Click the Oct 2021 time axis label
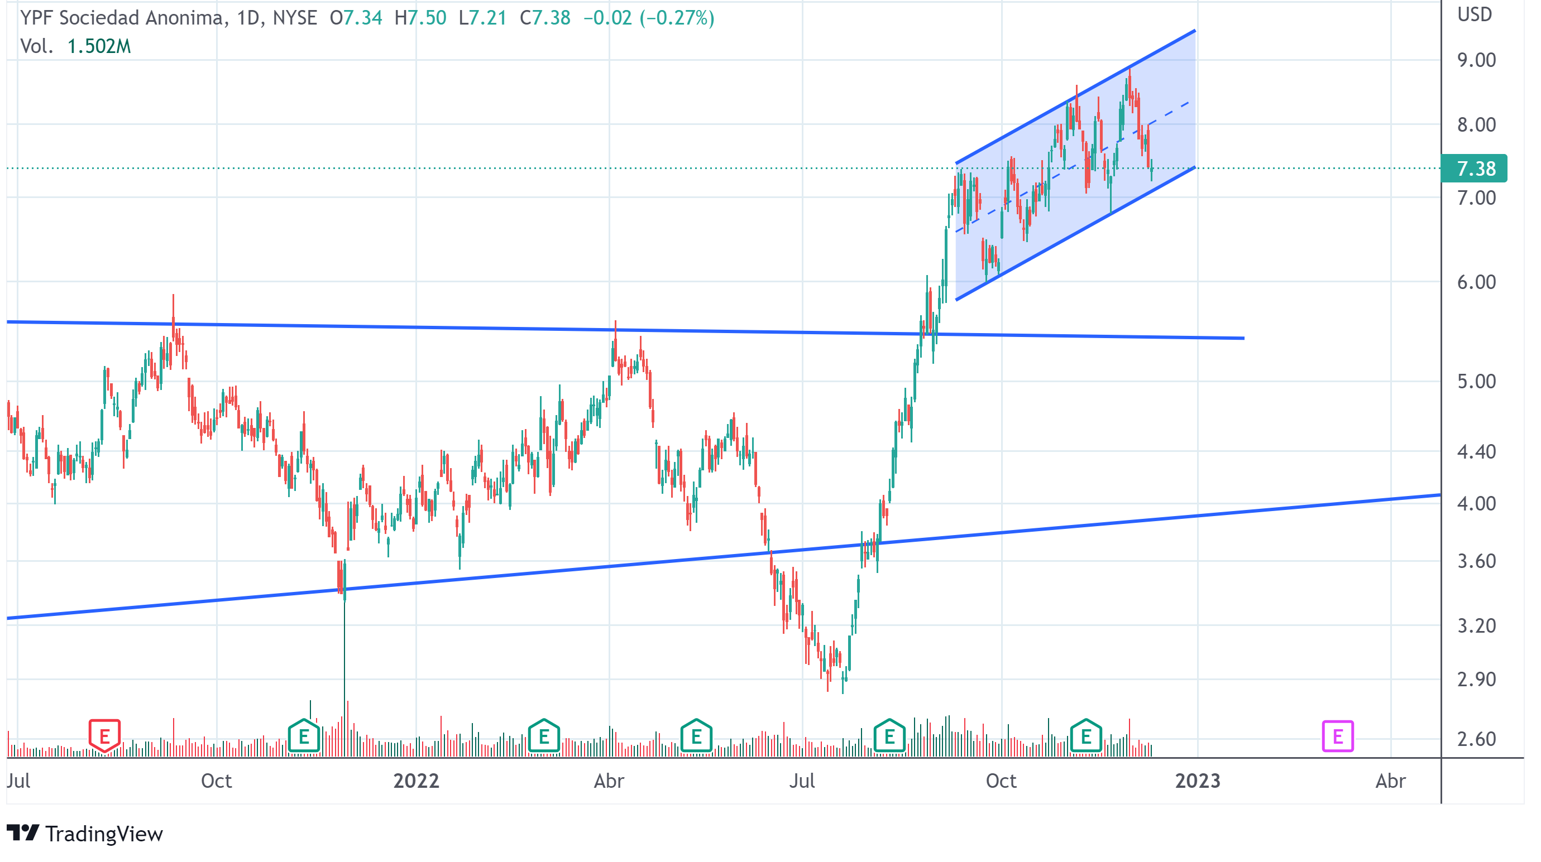Screen dimensions: 1541x862 point(216,781)
